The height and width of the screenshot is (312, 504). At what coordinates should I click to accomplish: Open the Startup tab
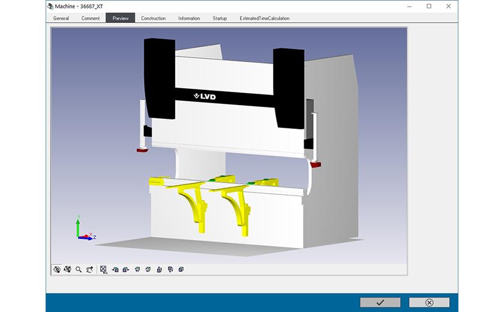(x=220, y=18)
